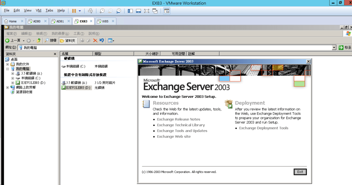Click the Exit button in Exchange setup
Viewport: 352px width, 185px height.
(x=300, y=172)
